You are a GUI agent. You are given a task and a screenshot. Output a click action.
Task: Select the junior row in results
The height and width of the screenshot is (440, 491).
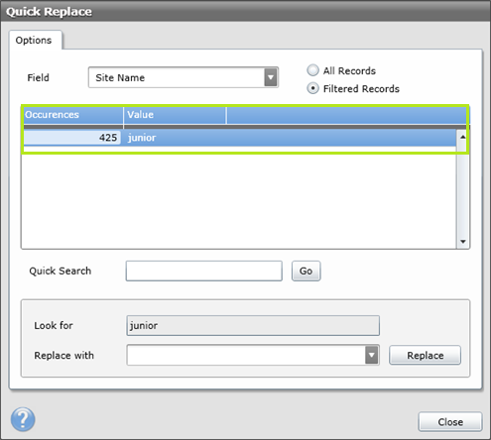239,138
